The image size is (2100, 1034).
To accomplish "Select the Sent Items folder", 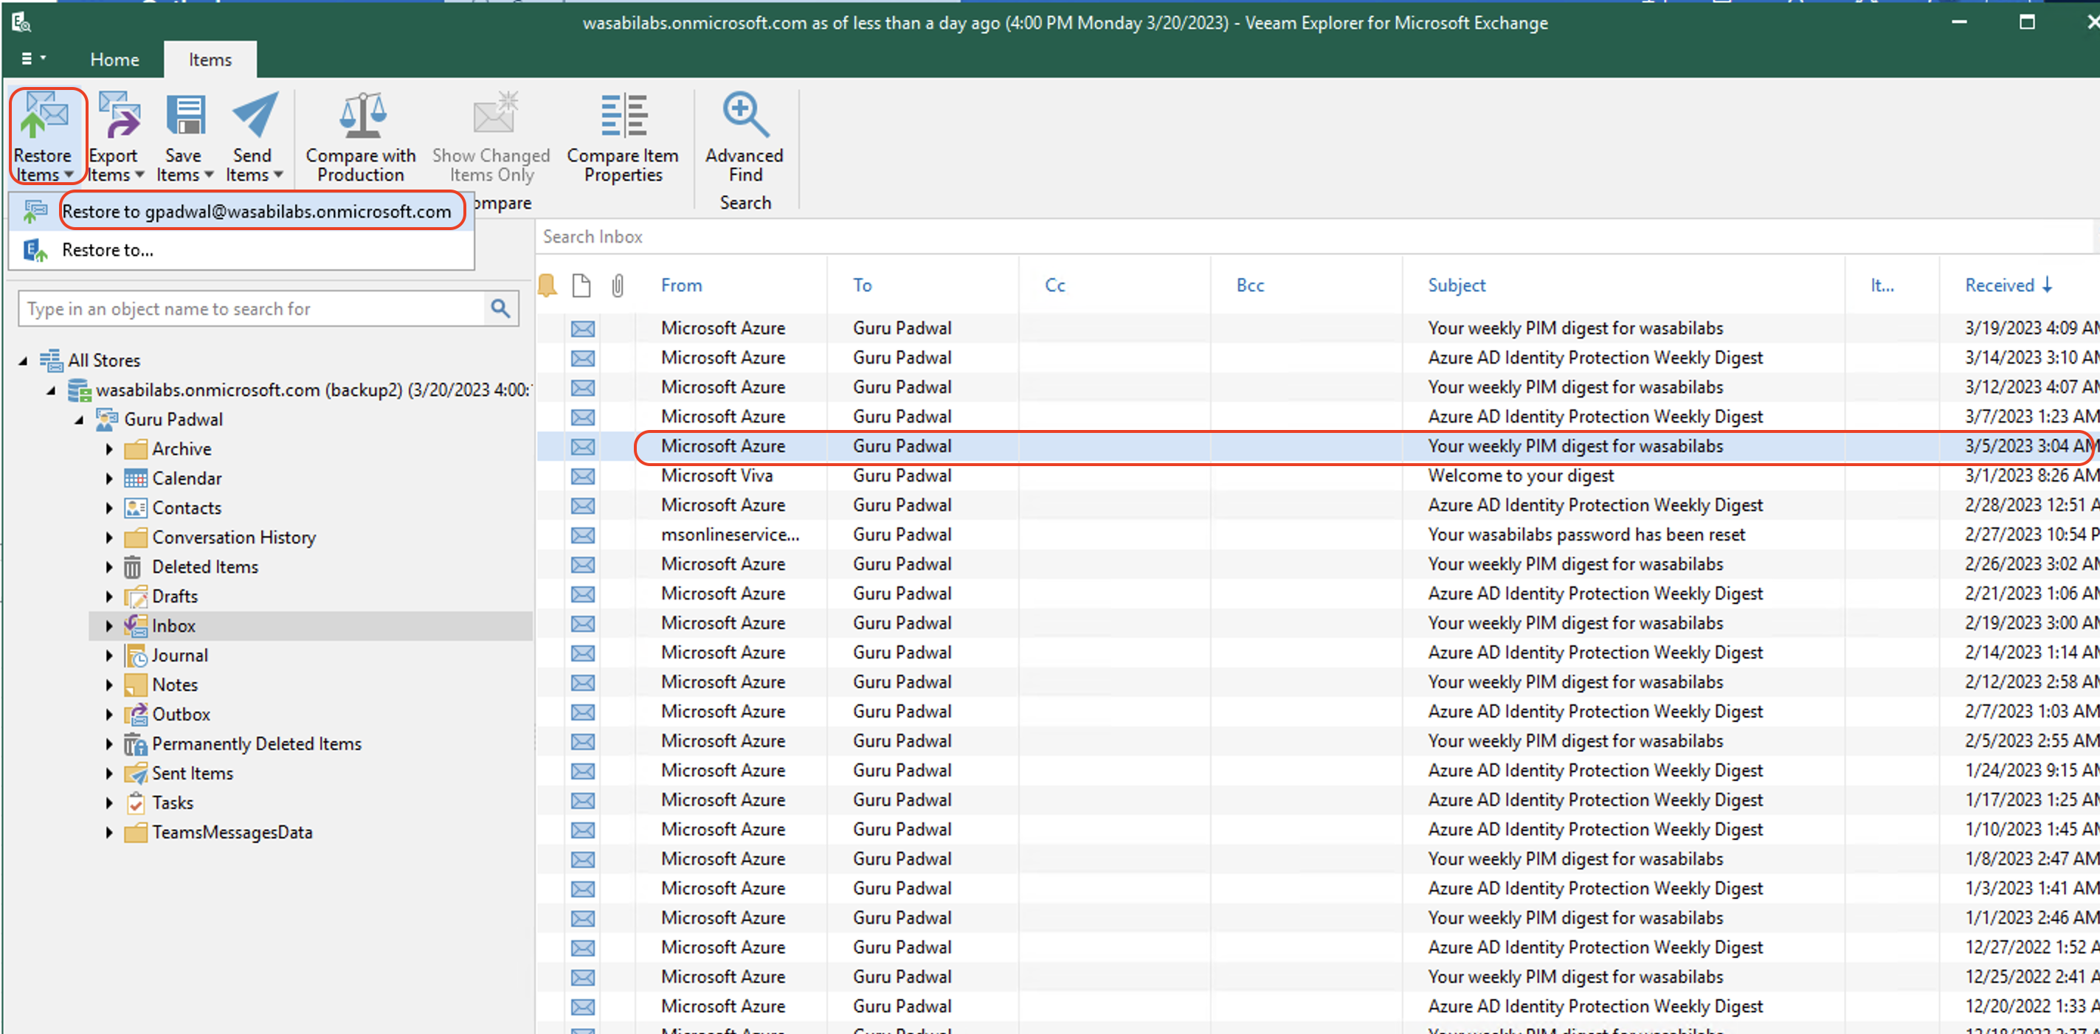I will 193,773.
